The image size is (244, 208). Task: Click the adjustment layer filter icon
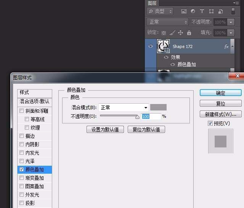(x=193, y=11)
